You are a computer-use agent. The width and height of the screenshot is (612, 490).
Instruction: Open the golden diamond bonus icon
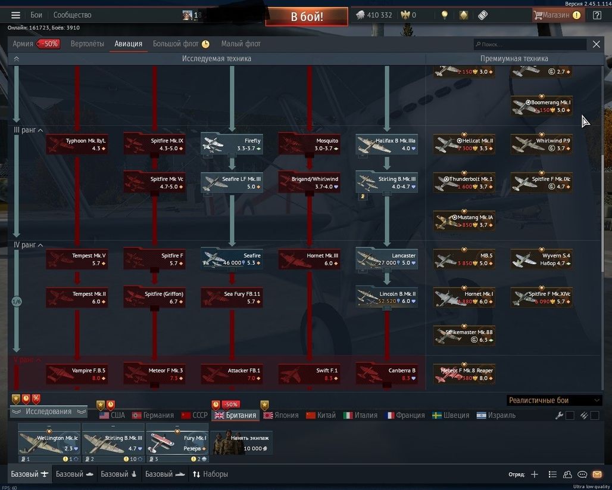pyautogui.click(x=463, y=15)
